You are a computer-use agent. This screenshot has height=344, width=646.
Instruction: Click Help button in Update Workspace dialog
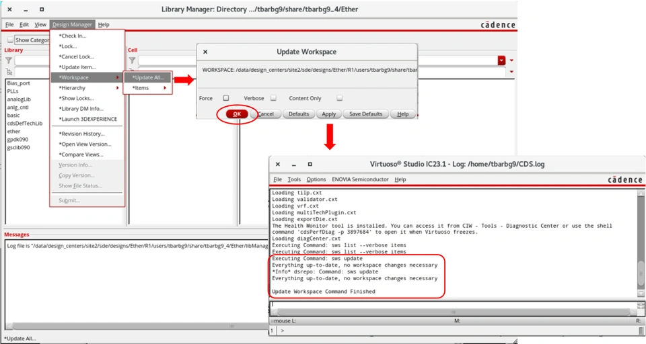coord(403,114)
